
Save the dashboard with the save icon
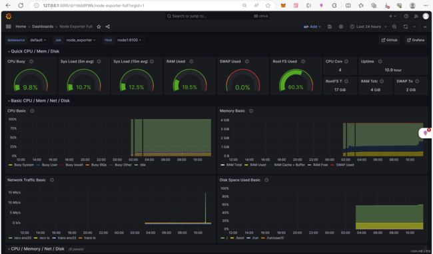[x=330, y=27]
